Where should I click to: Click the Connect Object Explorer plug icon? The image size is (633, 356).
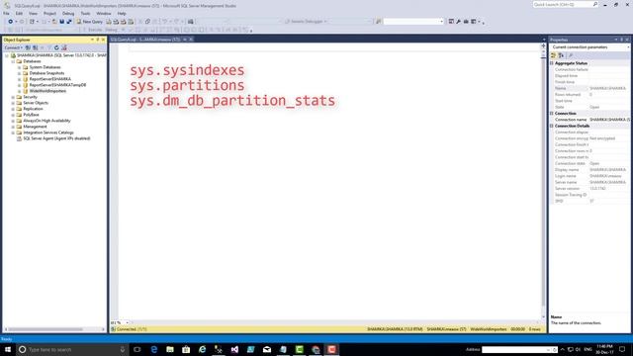[x=28, y=47]
